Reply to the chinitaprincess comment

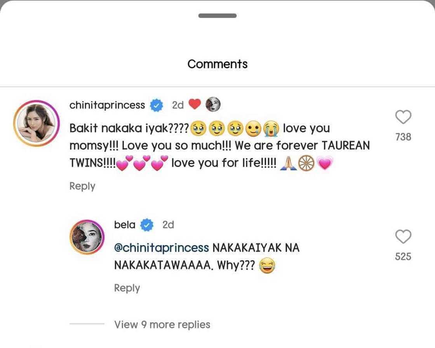(82, 186)
